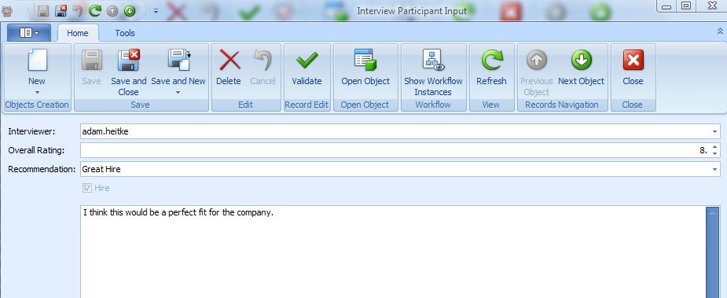Click quick access Next Object down arrow
The image size is (727, 298).
pos(130,11)
